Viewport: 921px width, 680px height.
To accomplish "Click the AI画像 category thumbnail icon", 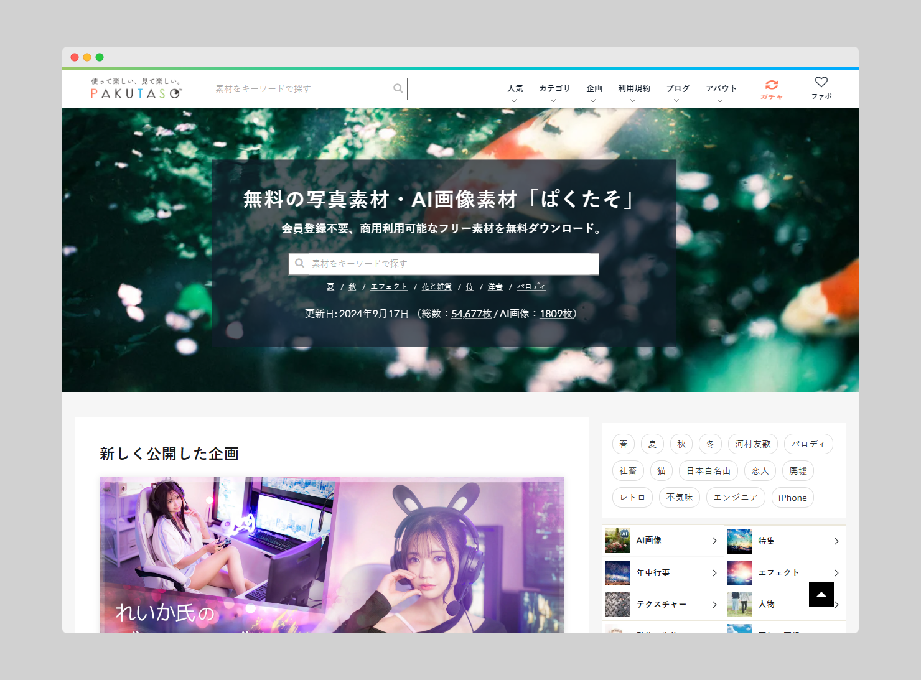I will tap(617, 541).
